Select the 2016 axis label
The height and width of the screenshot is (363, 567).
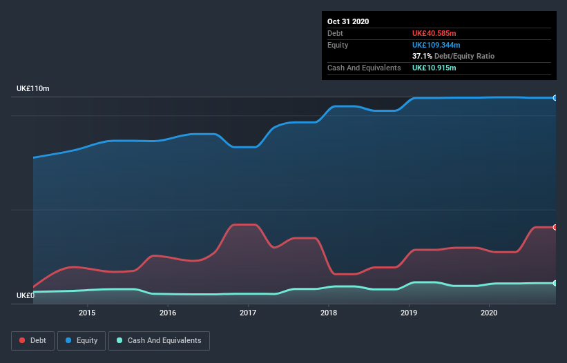168,313
